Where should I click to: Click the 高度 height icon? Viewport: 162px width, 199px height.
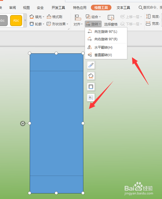tap(148, 16)
